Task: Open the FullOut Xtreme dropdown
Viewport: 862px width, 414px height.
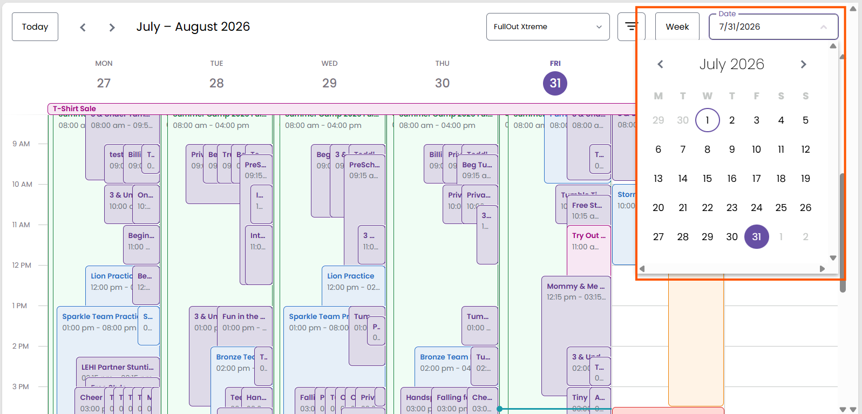Action: click(x=548, y=26)
